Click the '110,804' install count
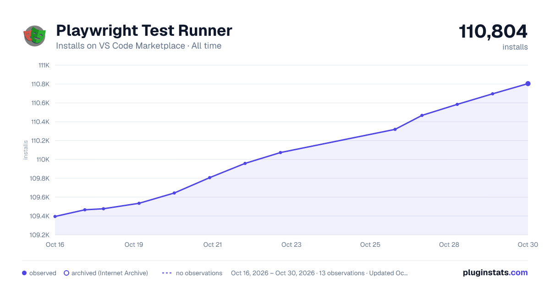The width and height of the screenshot is (550, 289). point(493,32)
